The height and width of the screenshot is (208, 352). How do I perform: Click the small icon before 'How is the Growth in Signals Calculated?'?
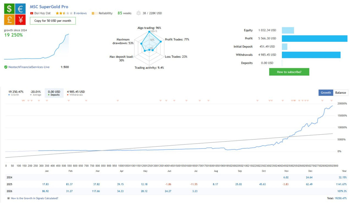pos(9,198)
